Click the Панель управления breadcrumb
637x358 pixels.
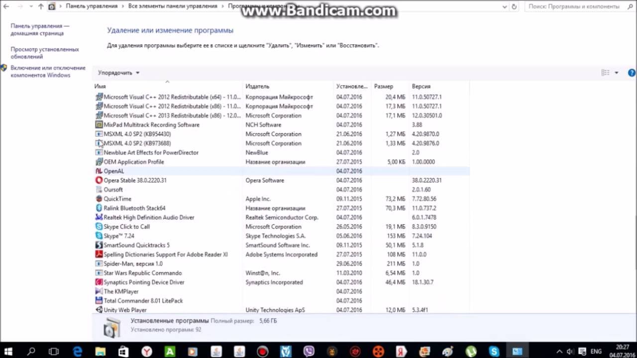pyautogui.click(x=92, y=6)
